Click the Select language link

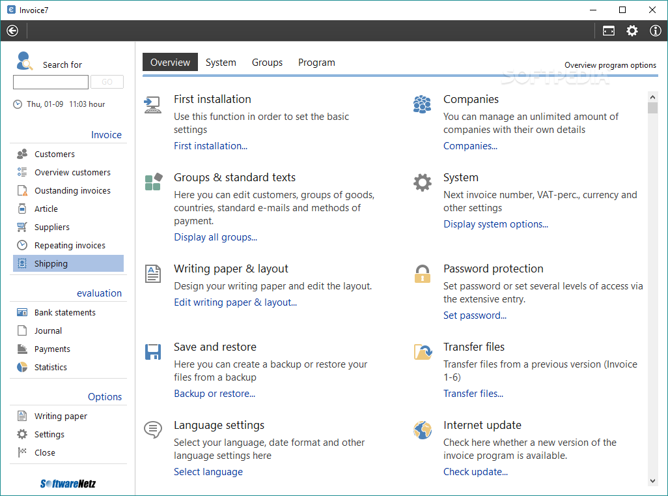point(208,472)
